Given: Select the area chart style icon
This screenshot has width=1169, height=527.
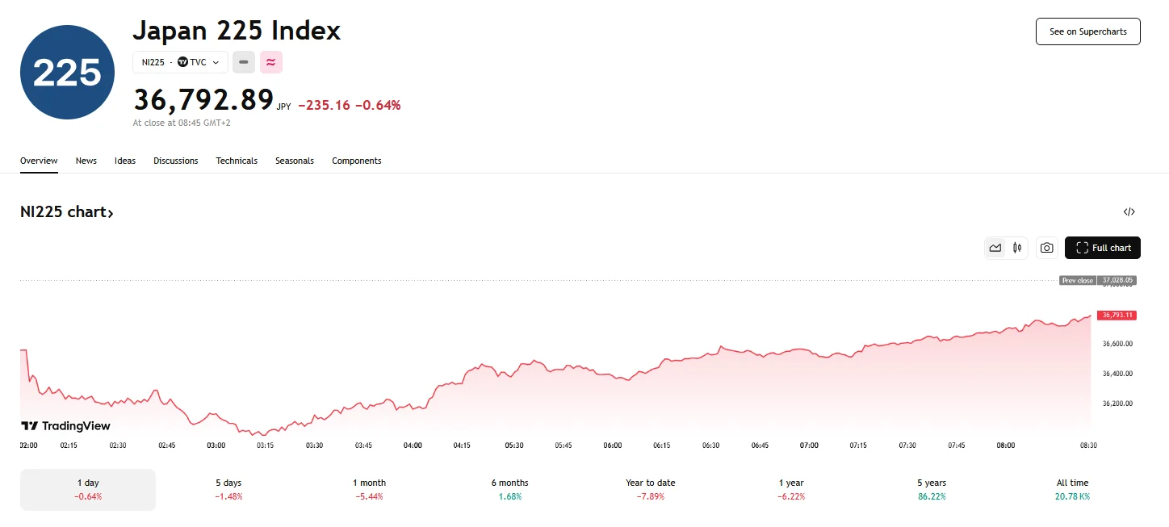Looking at the screenshot, I should tap(995, 247).
